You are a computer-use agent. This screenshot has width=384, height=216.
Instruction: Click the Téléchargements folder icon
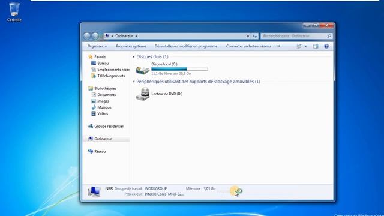point(94,76)
